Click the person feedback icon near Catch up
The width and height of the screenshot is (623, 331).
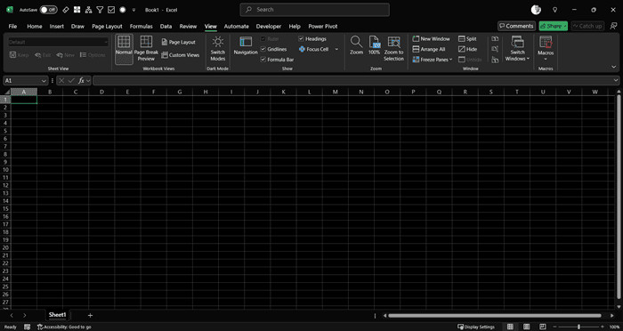click(x=613, y=26)
